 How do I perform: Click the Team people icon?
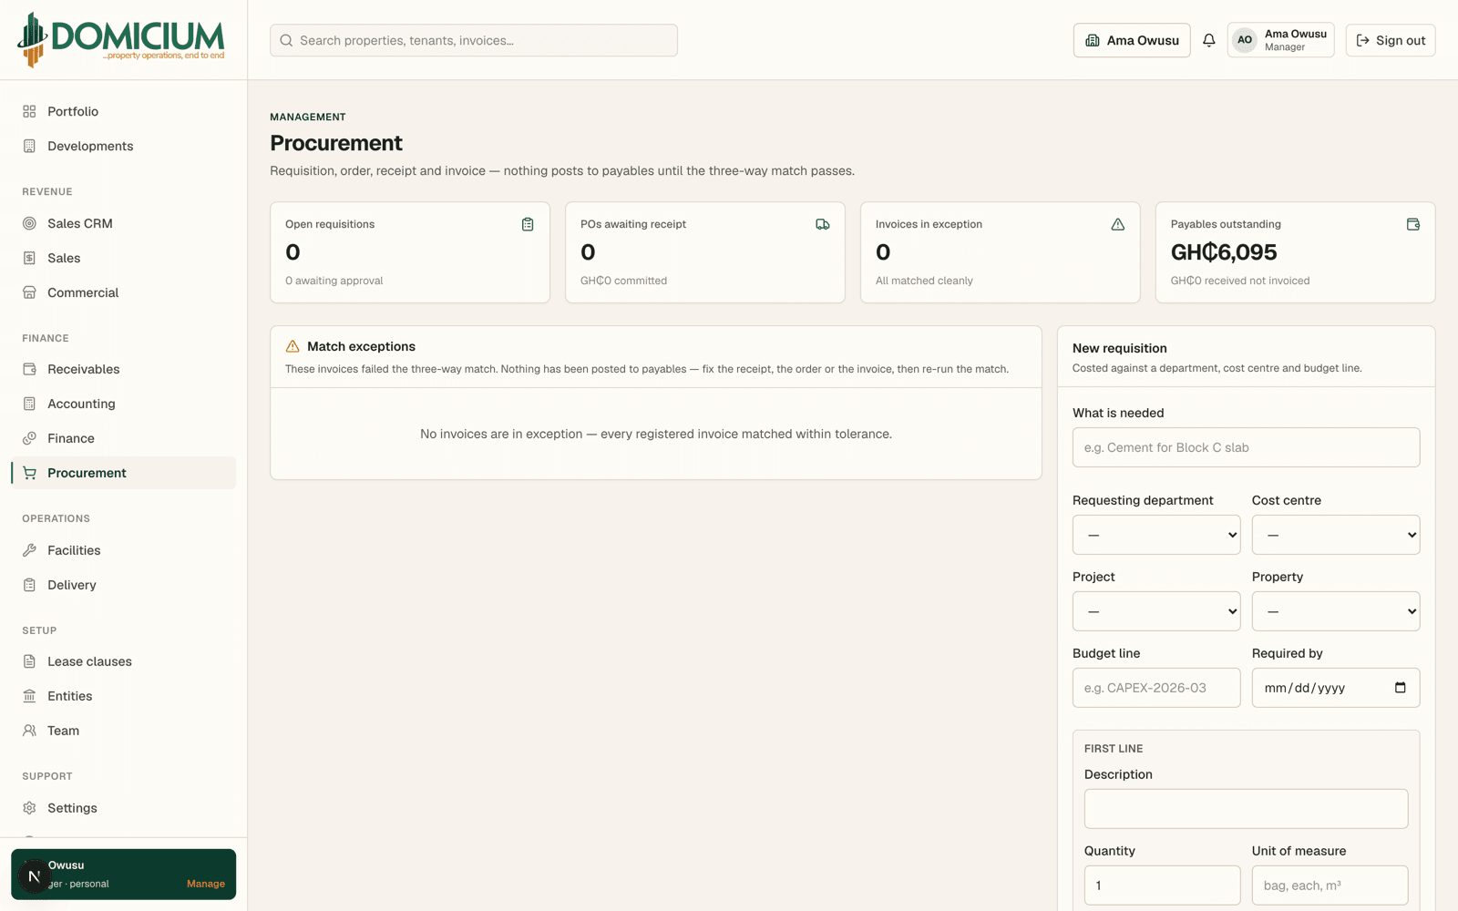tap(29, 731)
